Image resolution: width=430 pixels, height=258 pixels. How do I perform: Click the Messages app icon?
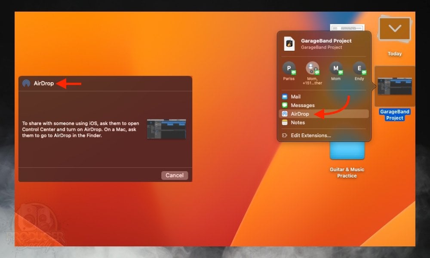coord(285,105)
